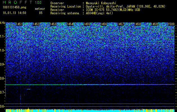
Task: Click the HROFFT 1.00 title text
Action: pyautogui.click(x=22, y=2)
